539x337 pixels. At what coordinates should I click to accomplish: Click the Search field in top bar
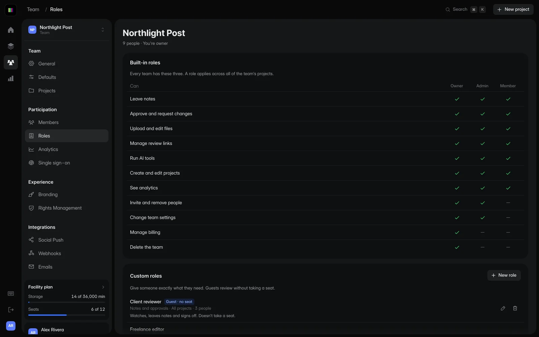(x=466, y=9)
